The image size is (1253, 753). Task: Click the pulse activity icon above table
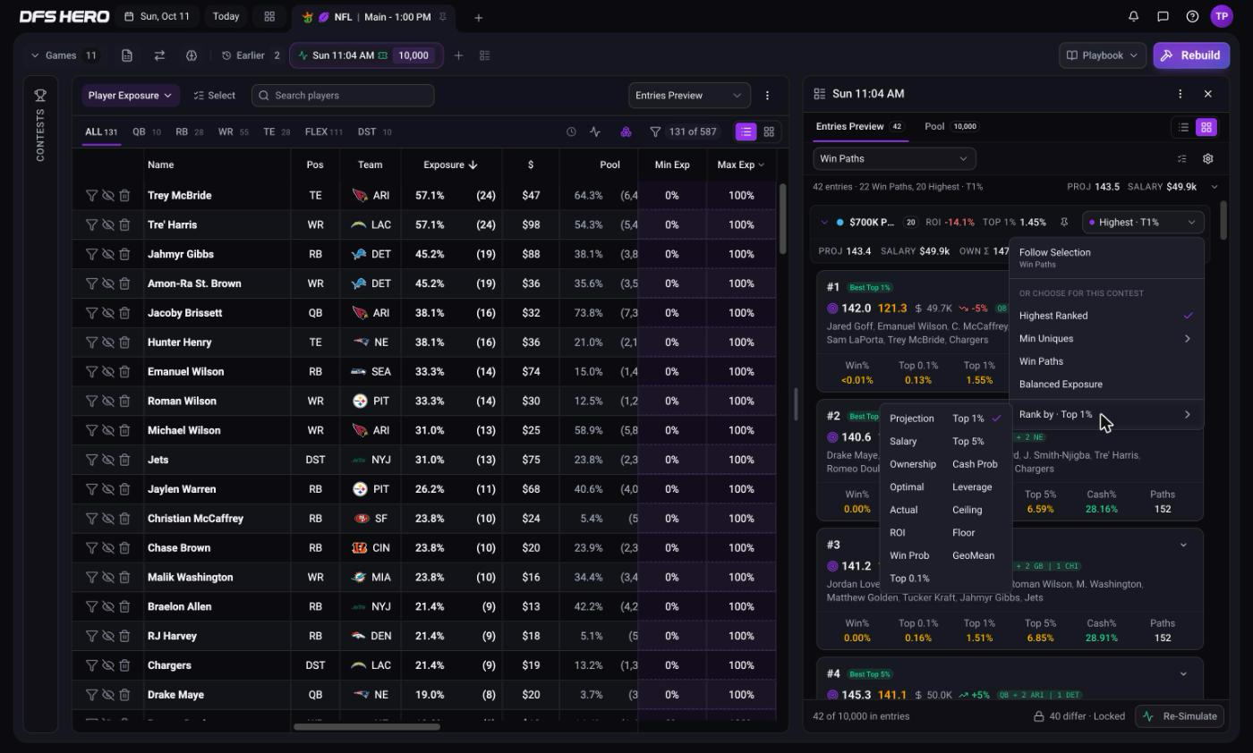pyautogui.click(x=595, y=131)
